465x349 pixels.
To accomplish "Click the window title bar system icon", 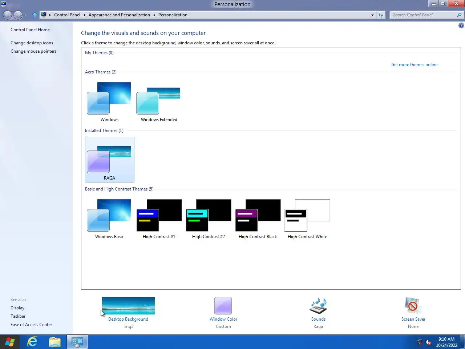I will tap(4, 4).
